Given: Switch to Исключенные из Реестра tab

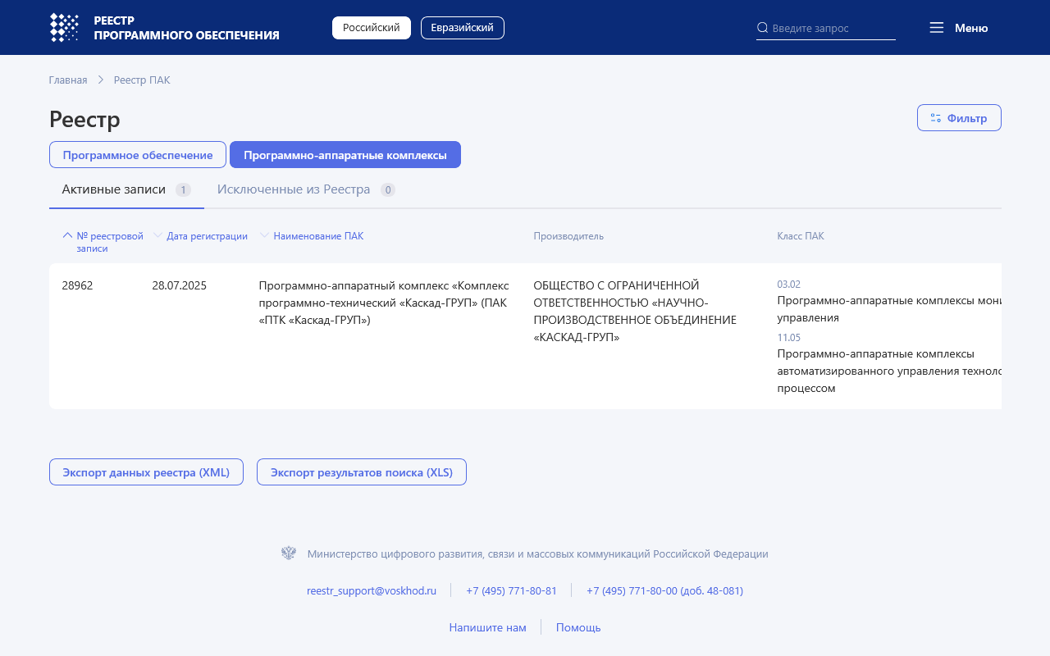Looking at the screenshot, I should coord(293,189).
